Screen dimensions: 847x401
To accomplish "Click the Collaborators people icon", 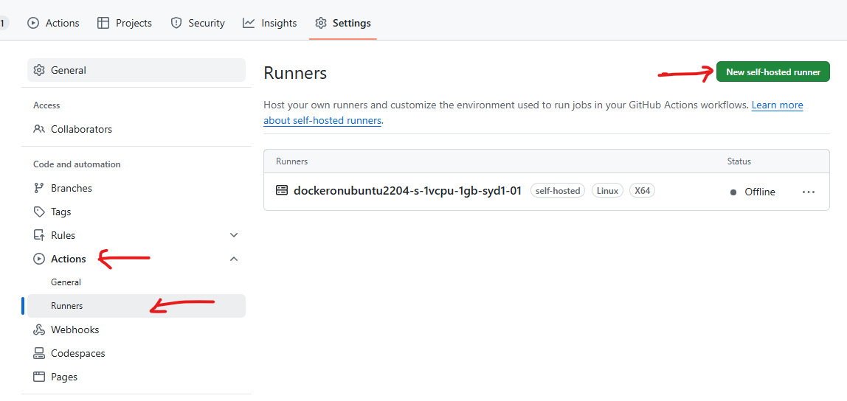I will coord(39,130).
